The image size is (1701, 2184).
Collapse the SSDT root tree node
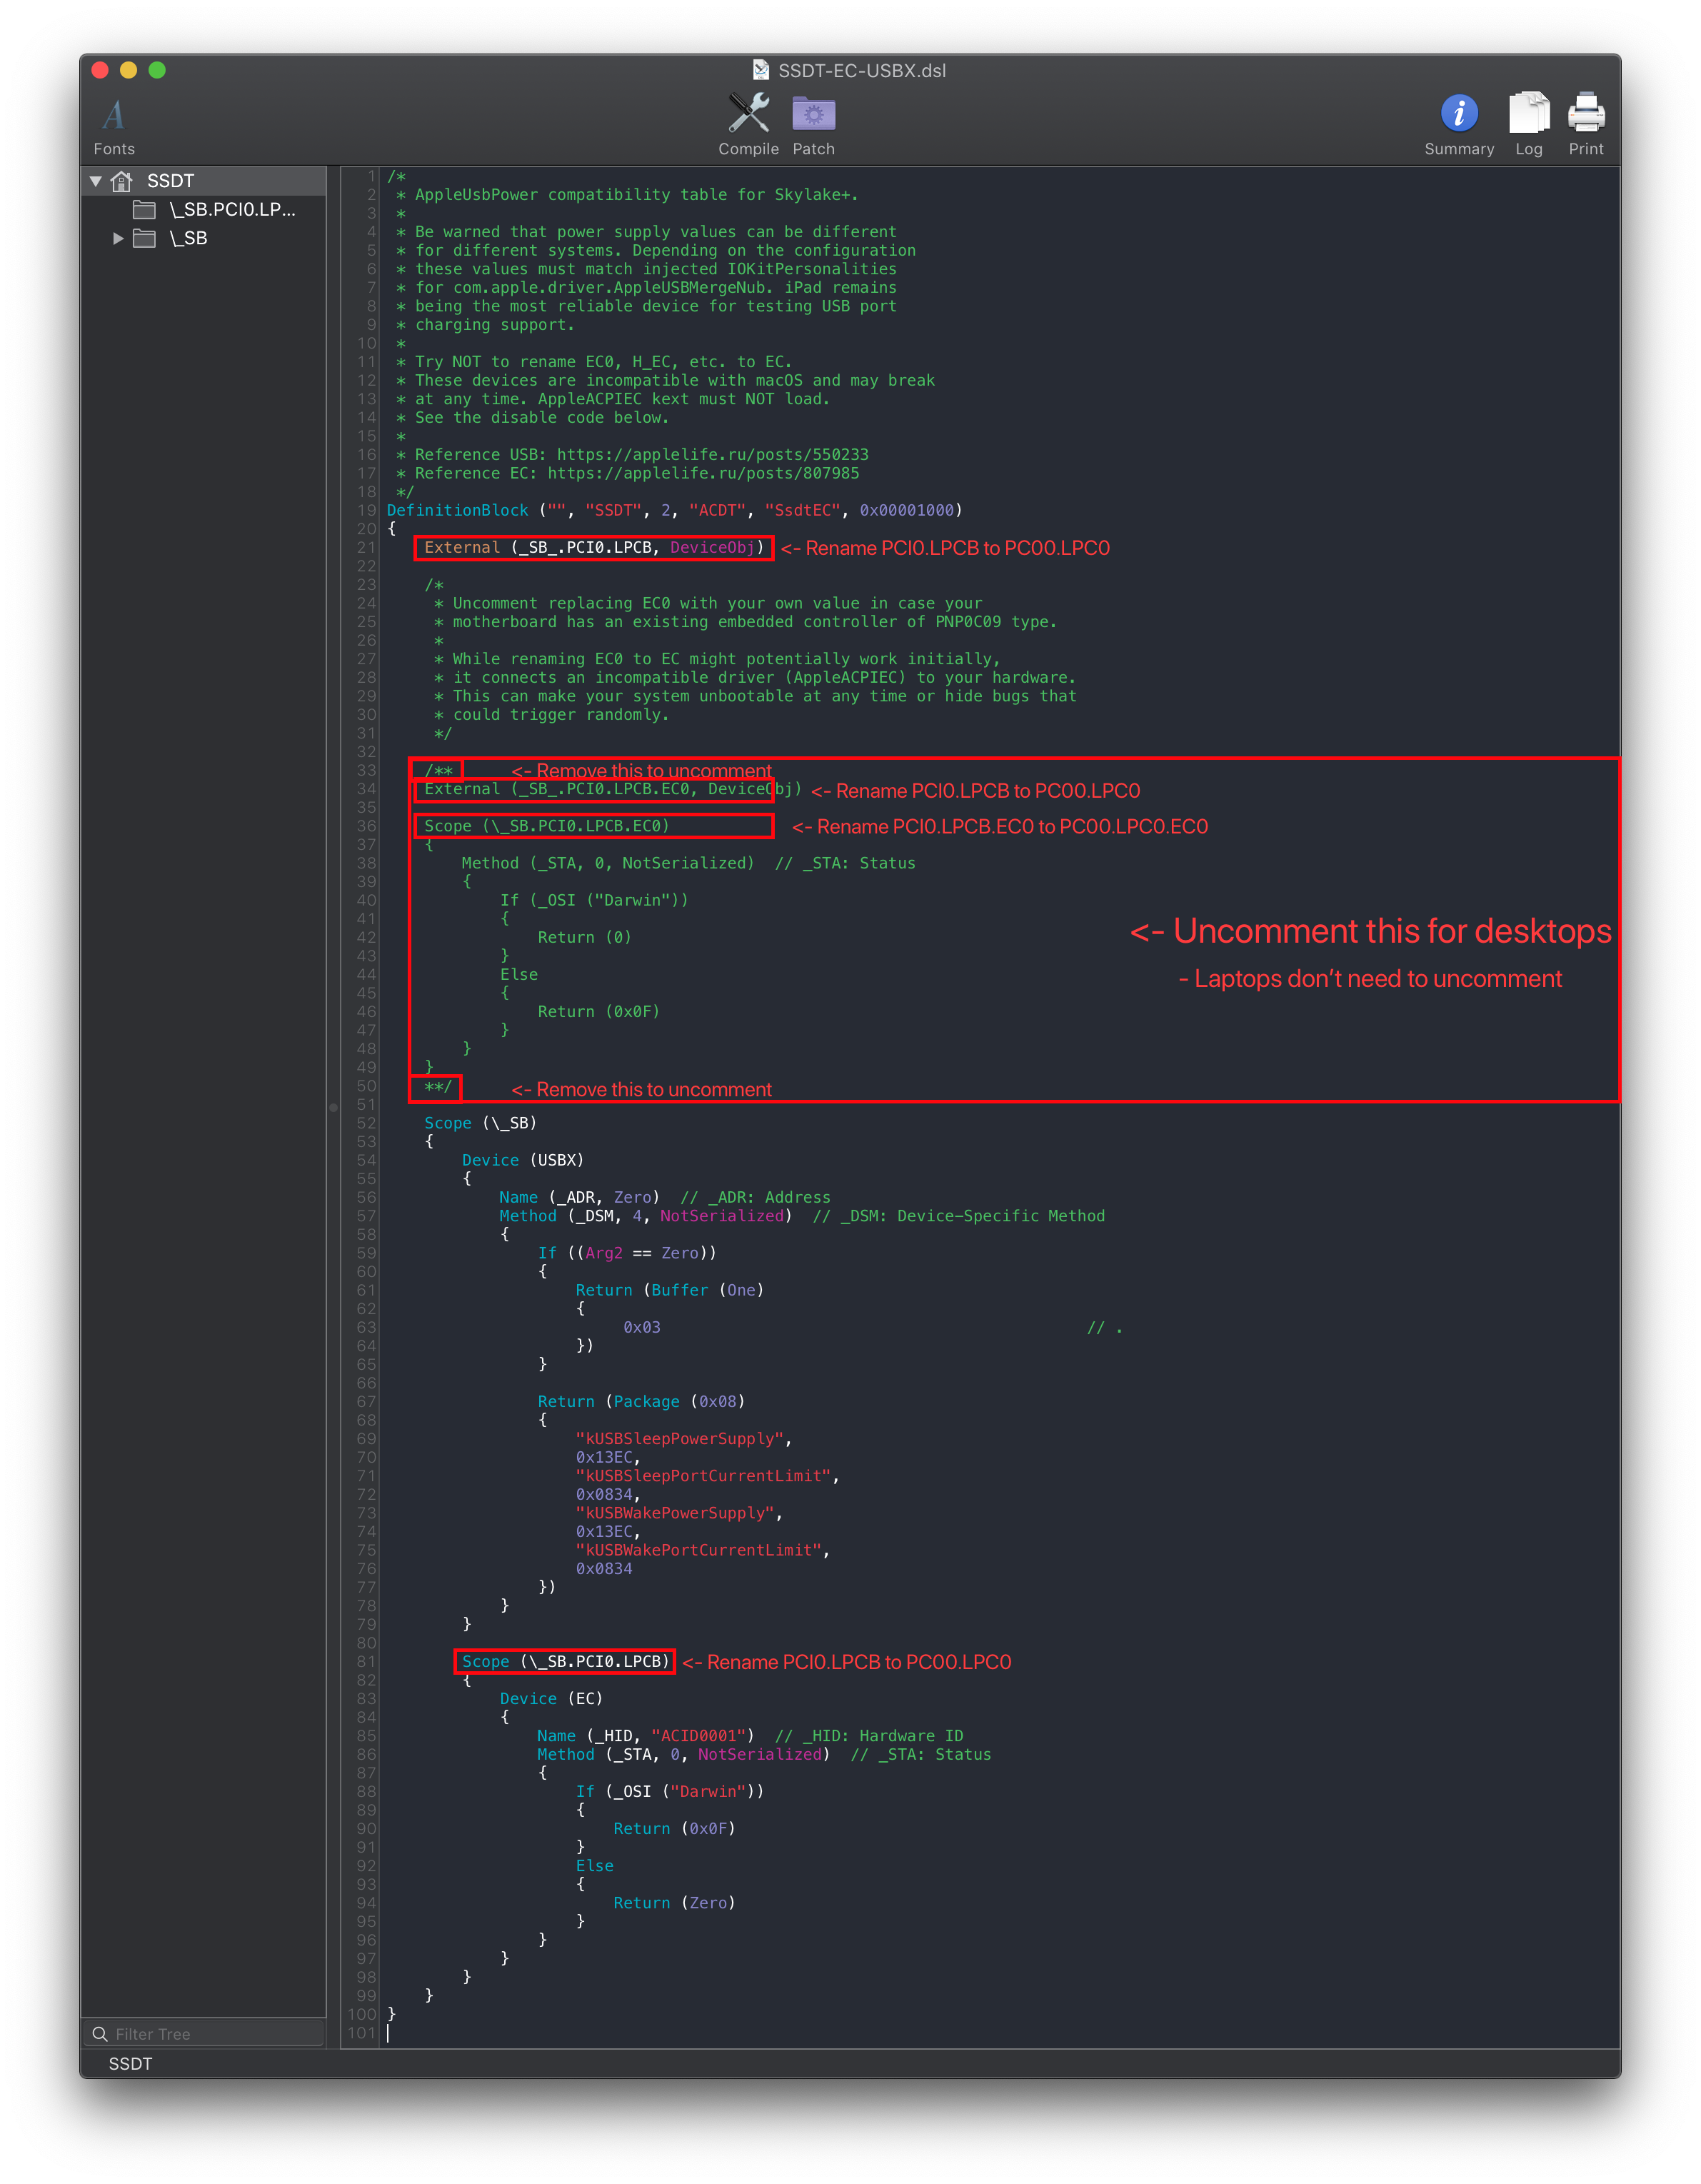[x=96, y=181]
